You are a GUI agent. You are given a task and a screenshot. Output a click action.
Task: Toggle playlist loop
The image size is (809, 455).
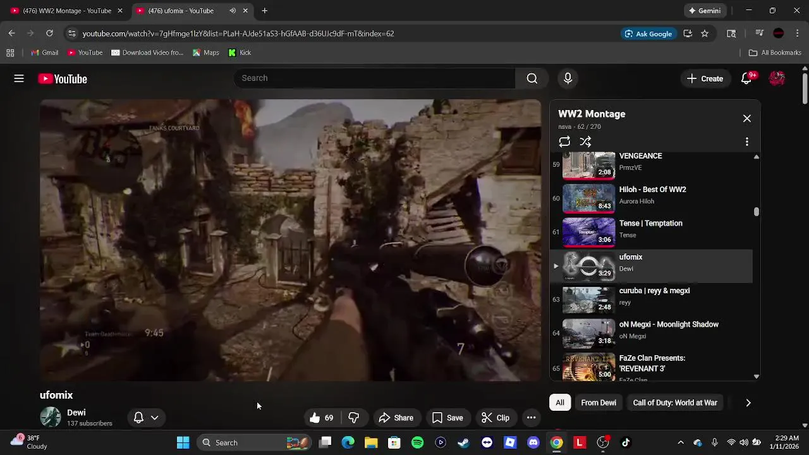pyautogui.click(x=564, y=142)
